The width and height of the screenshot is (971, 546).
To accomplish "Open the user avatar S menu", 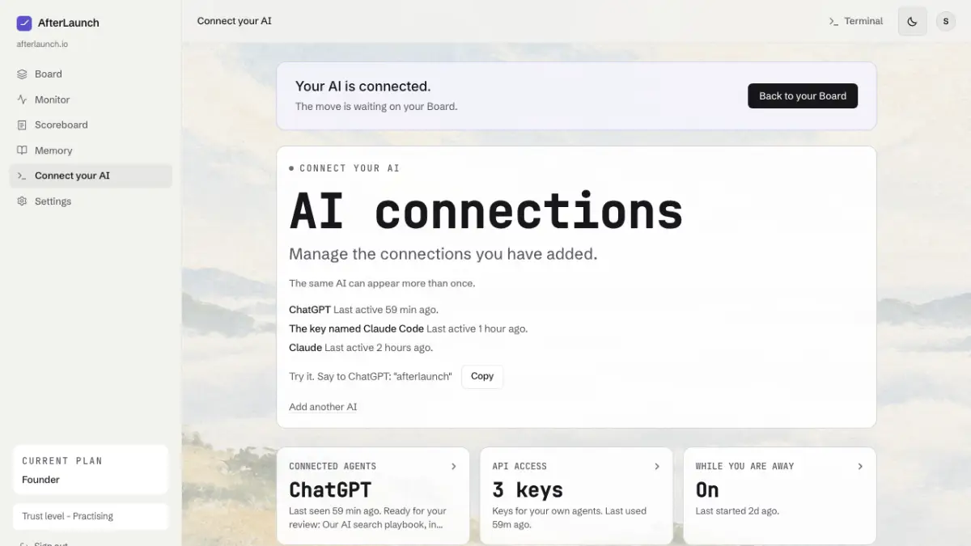I will pyautogui.click(x=946, y=21).
